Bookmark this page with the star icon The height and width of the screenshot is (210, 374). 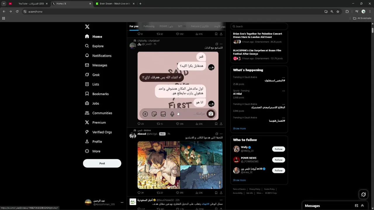point(338,11)
